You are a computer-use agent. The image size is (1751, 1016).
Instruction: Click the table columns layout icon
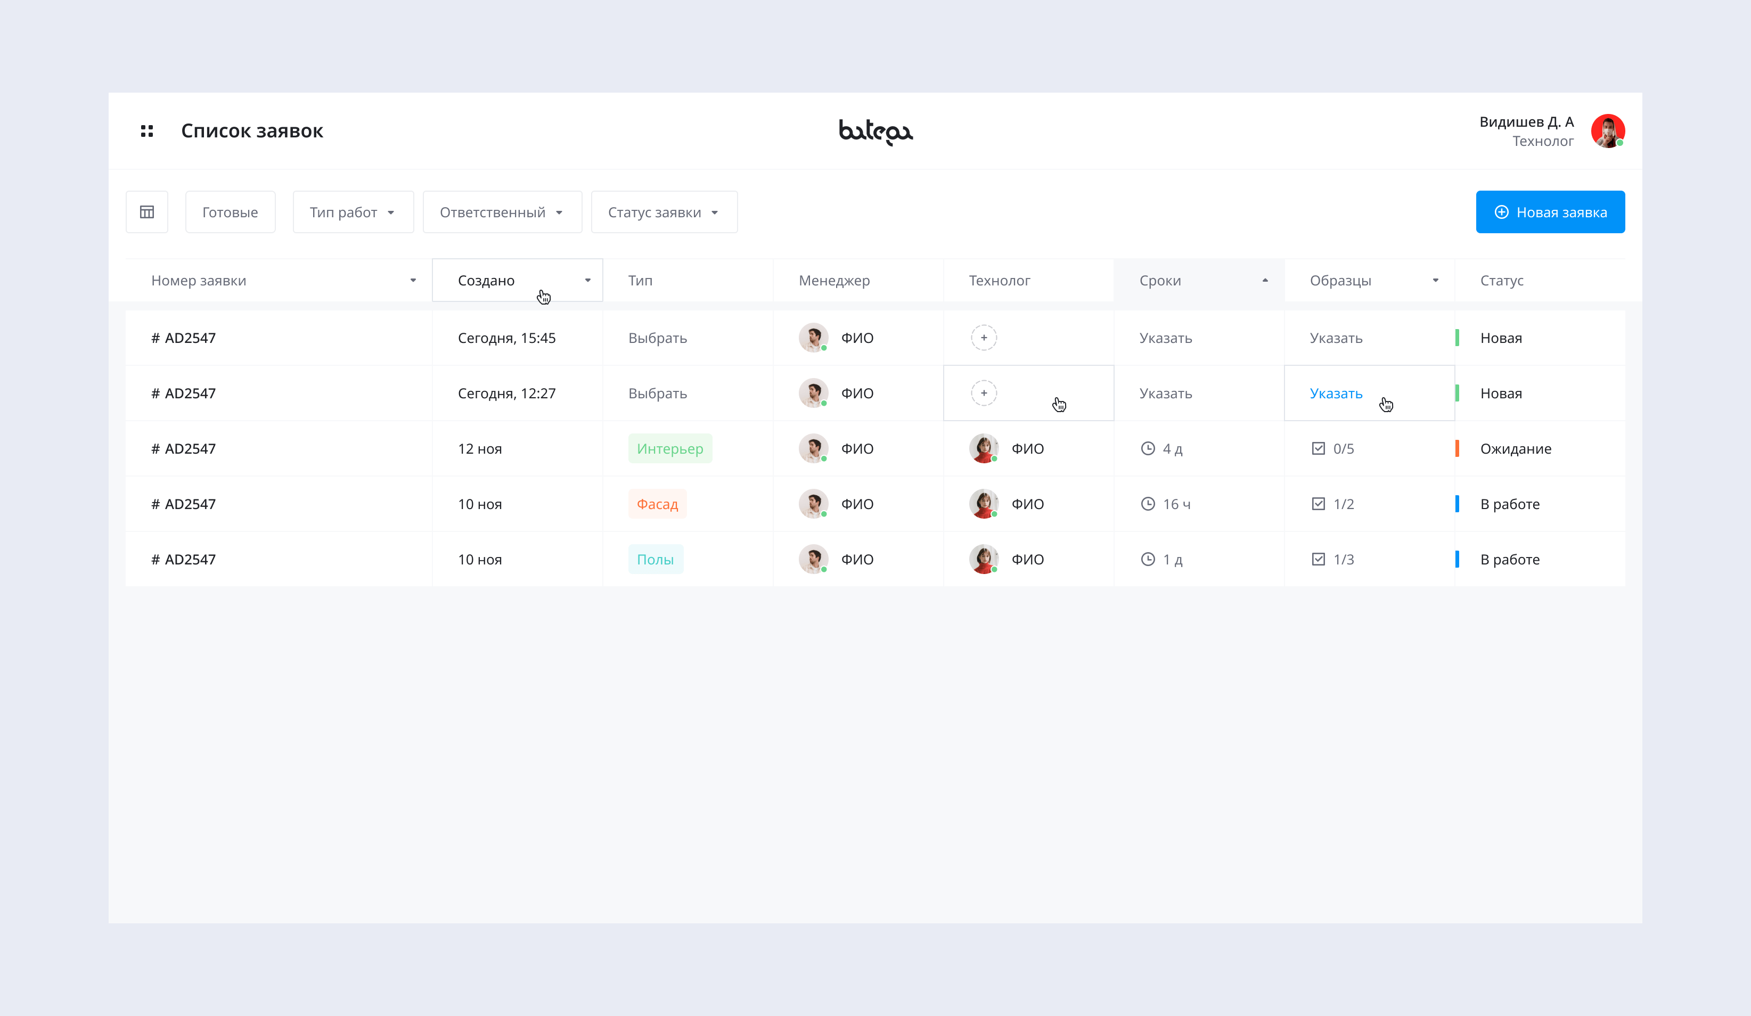pos(146,212)
